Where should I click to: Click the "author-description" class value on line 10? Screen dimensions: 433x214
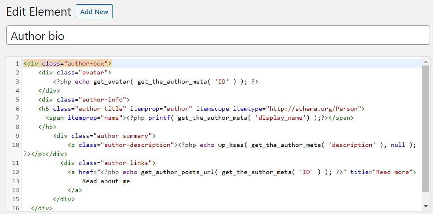[x=137, y=145]
